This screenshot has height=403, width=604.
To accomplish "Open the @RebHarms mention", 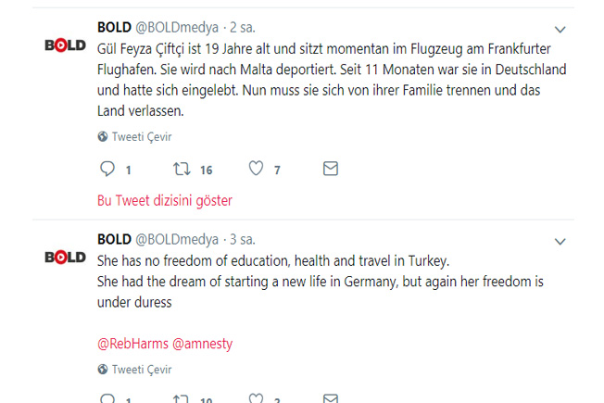I will 132,344.
